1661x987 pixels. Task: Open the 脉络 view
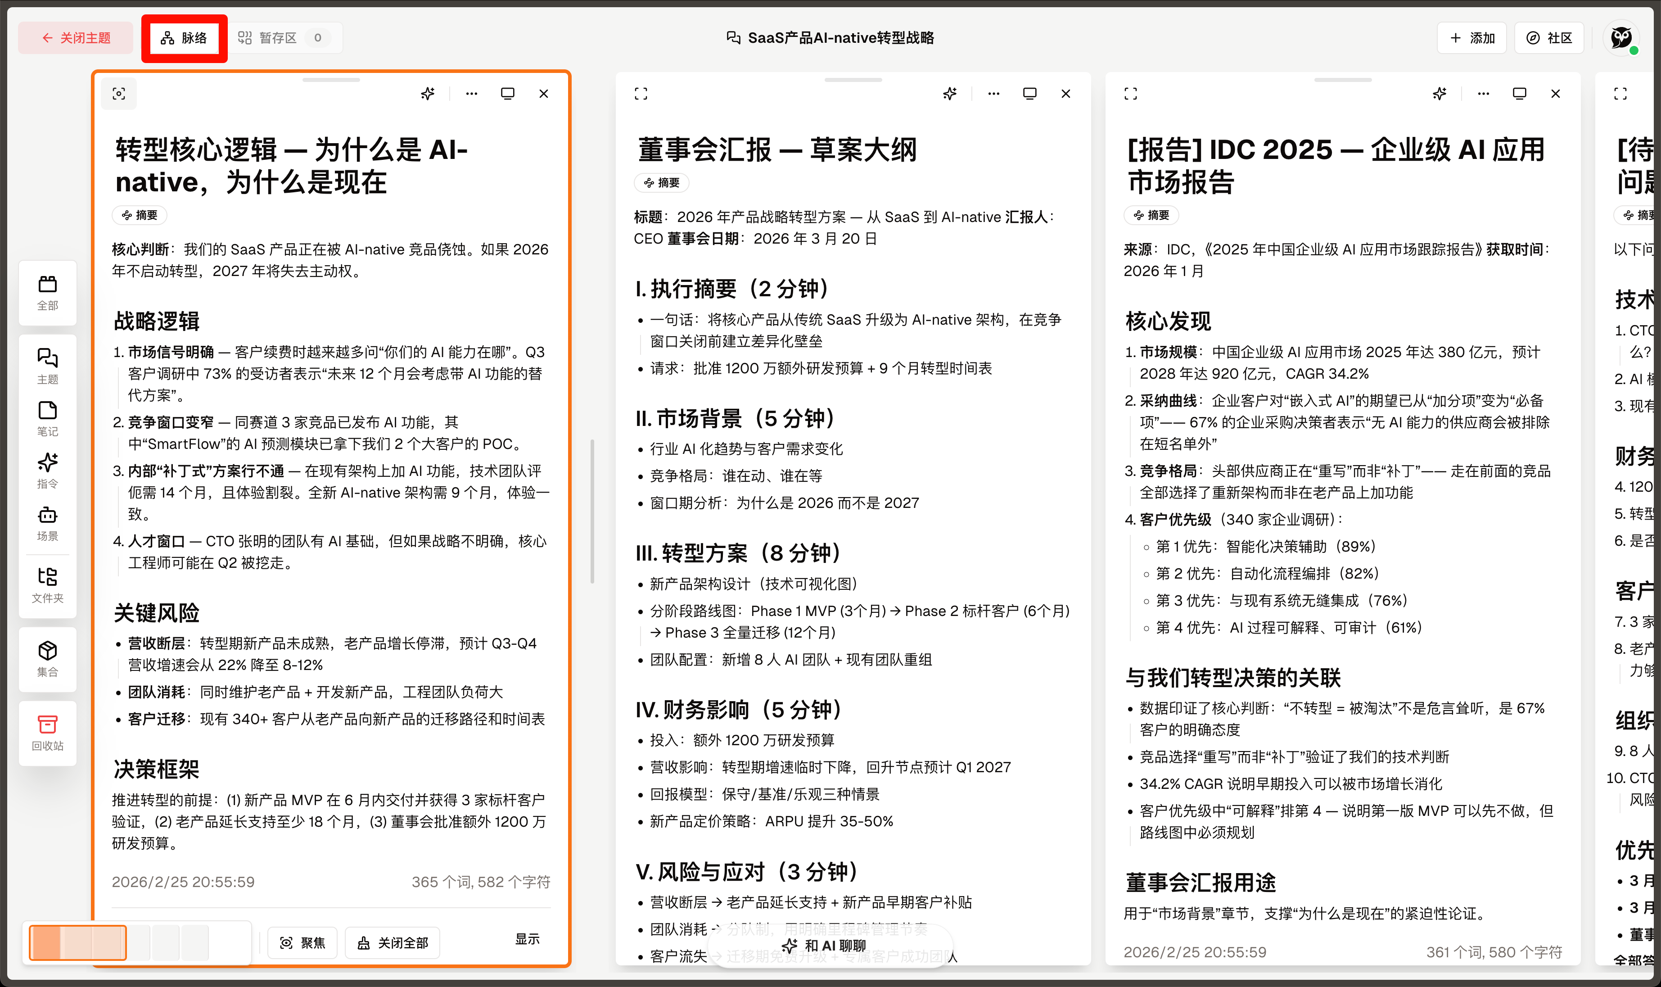184,38
